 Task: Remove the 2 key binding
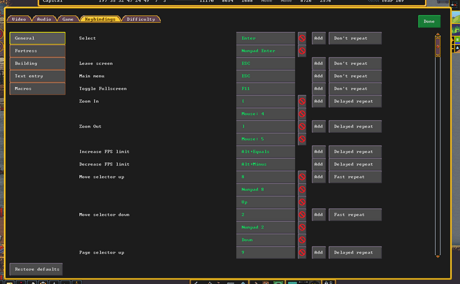point(302,215)
